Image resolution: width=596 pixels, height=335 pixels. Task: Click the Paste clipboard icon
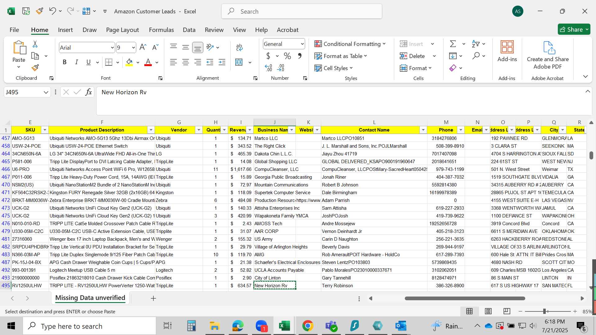[x=19, y=47]
